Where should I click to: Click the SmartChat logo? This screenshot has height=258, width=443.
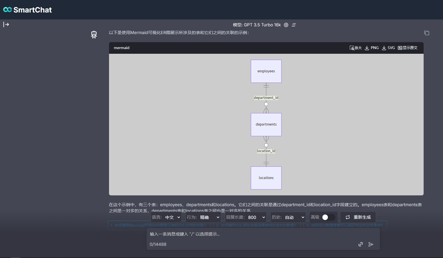tap(27, 10)
